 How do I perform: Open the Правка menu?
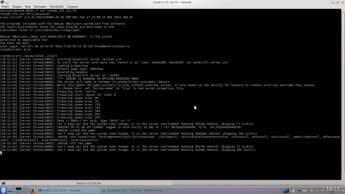pos(17,6)
